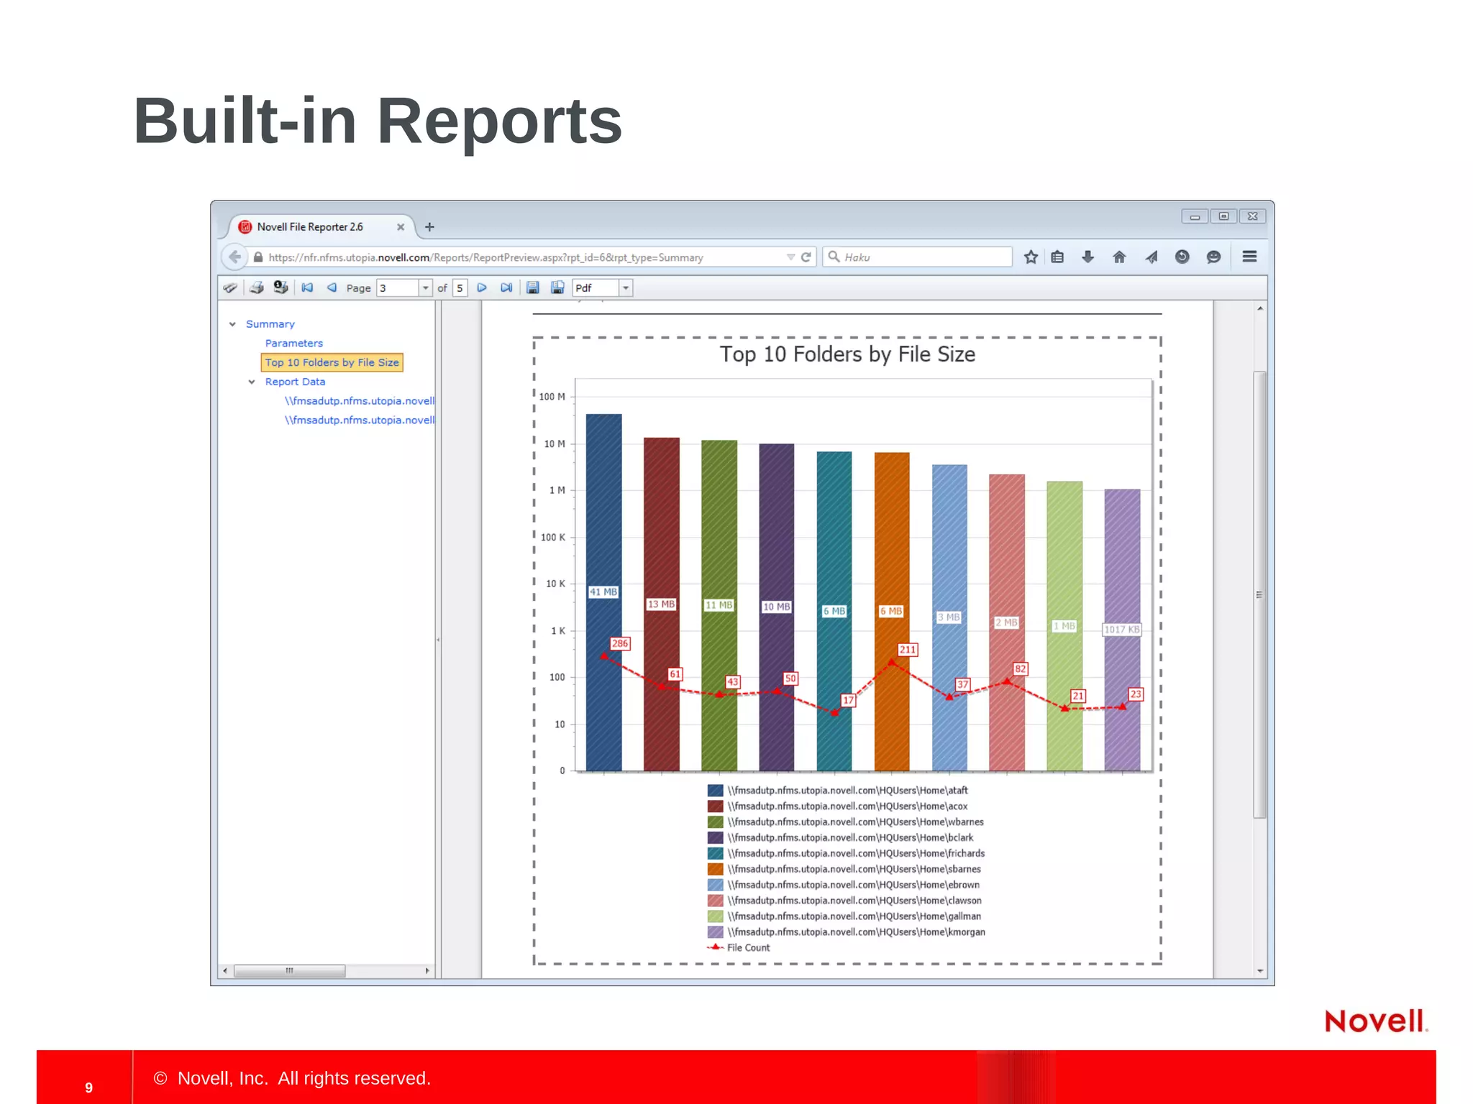Image resolution: width=1473 pixels, height=1104 pixels.
Task: Click the address bar URL
Action: click(485, 257)
